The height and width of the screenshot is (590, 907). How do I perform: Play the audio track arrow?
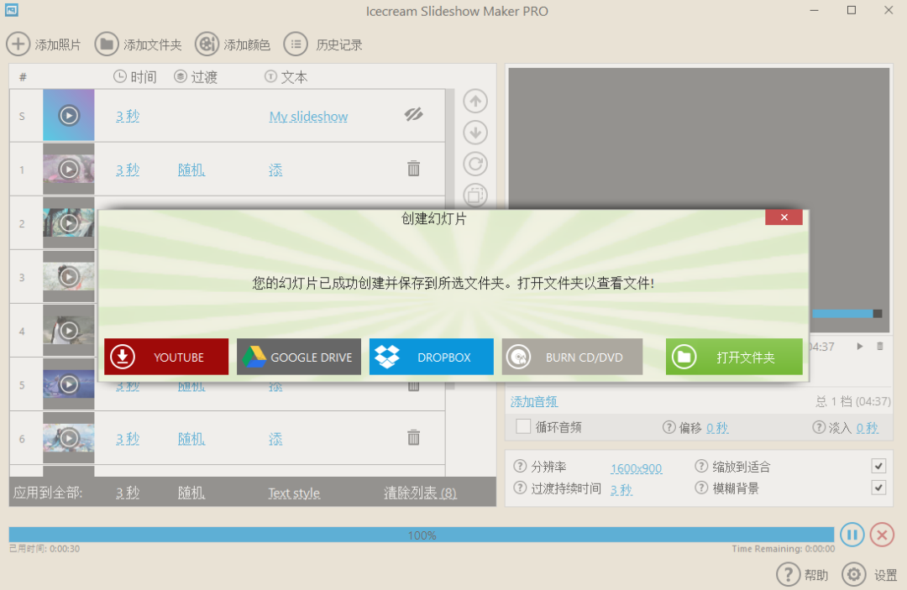tap(860, 346)
